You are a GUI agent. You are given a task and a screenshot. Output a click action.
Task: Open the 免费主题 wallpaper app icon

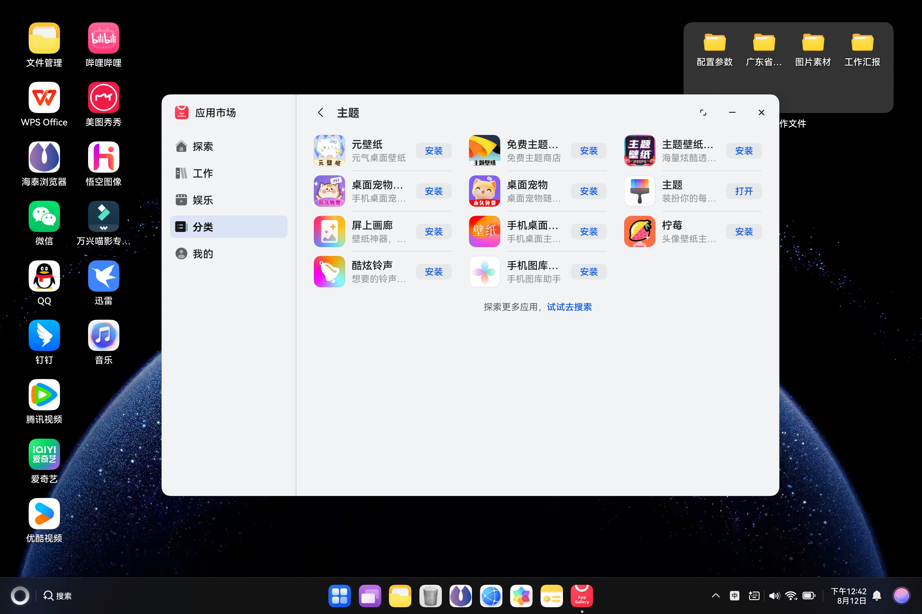(x=485, y=151)
